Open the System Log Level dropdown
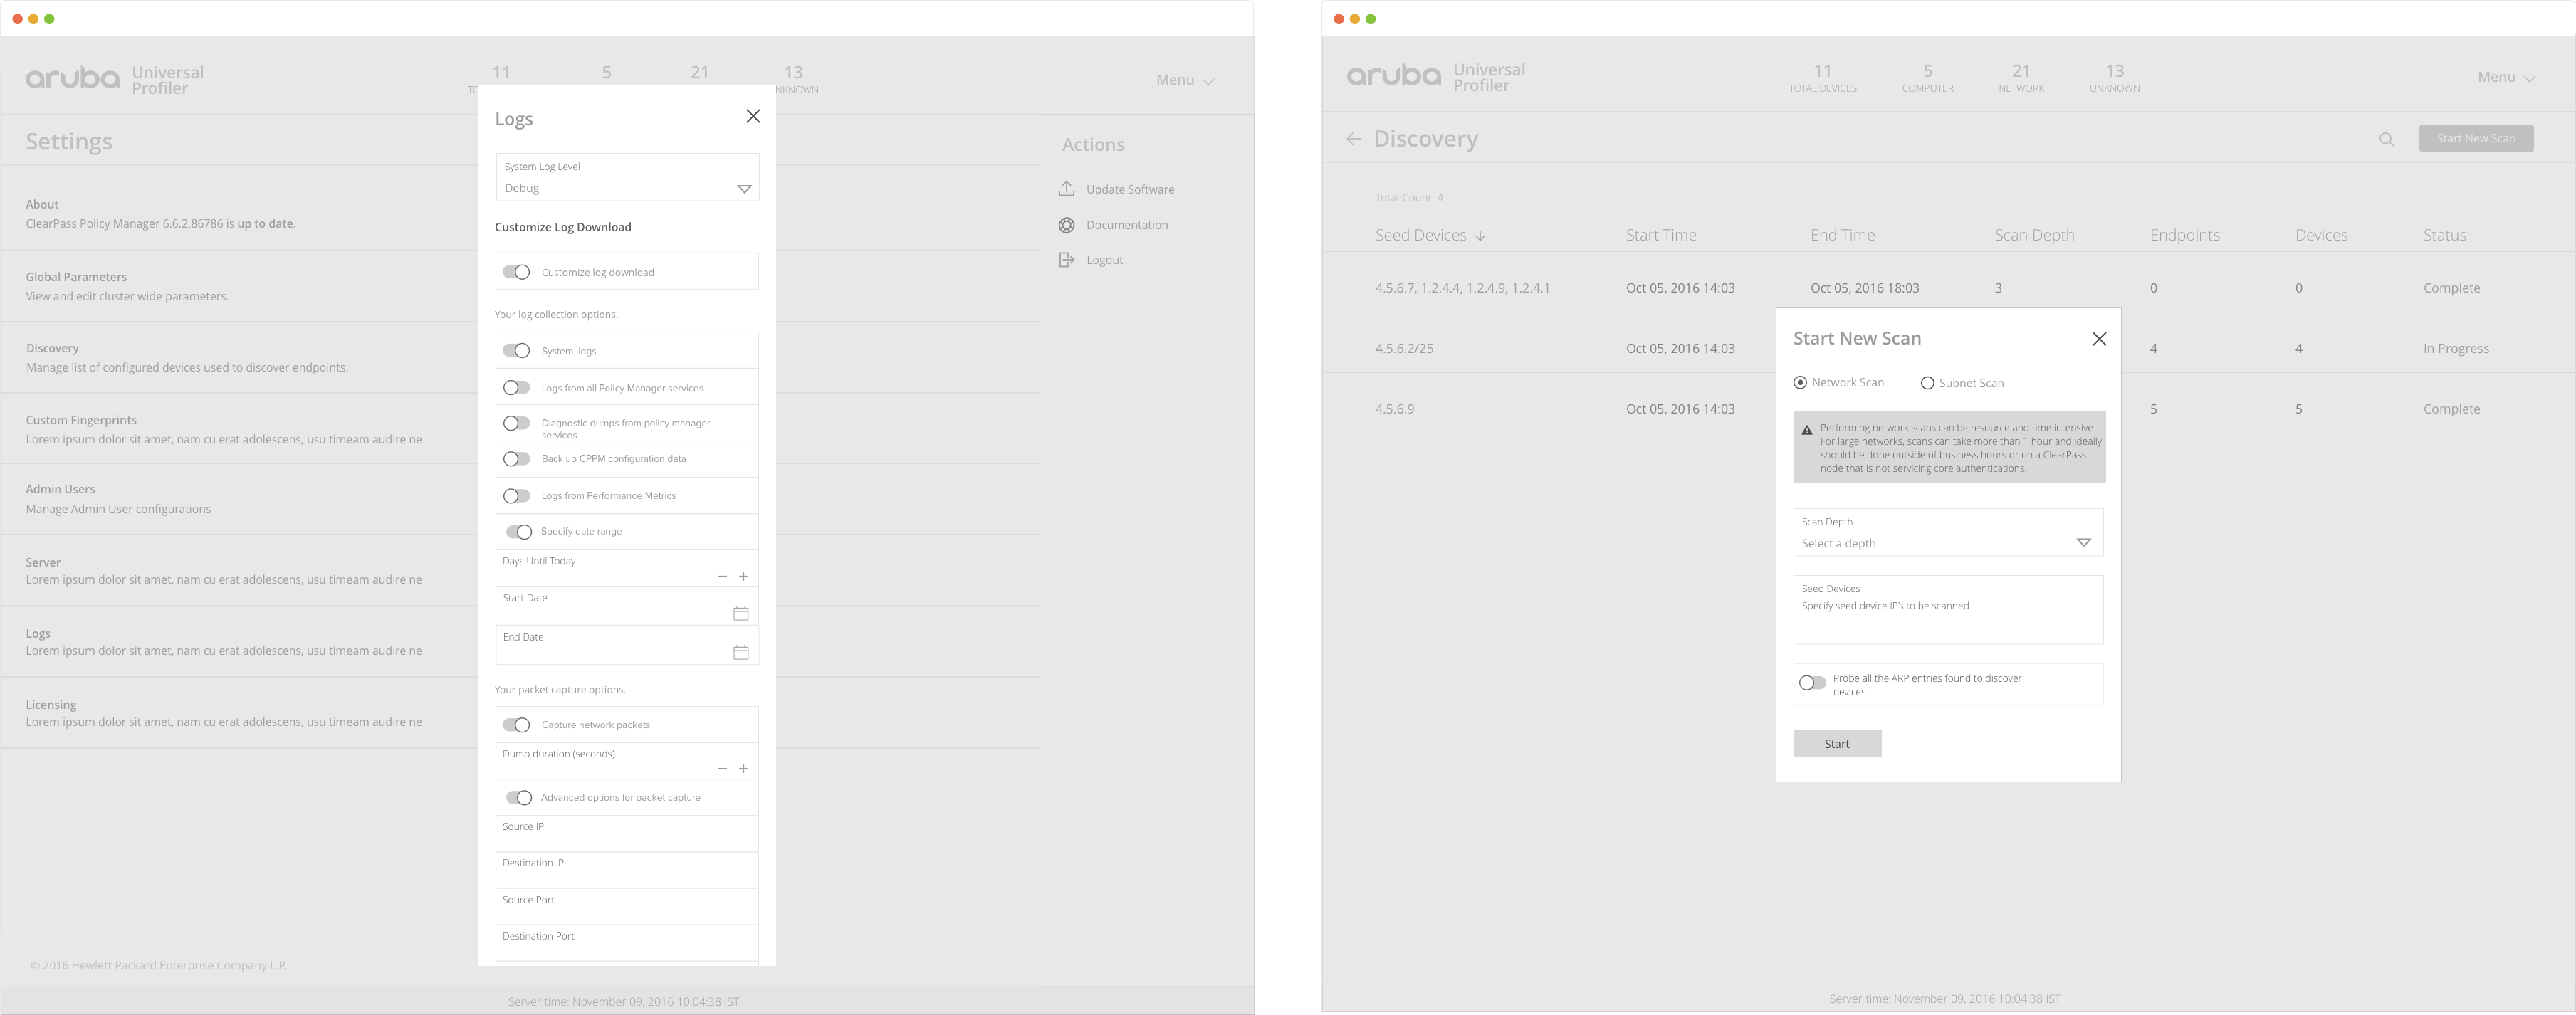The height and width of the screenshot is (1015, 2576). (743, 189)
